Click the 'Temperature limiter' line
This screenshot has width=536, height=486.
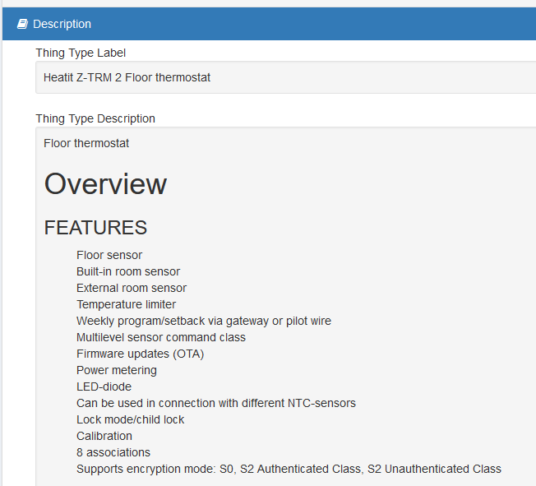[x=126, y=304]
